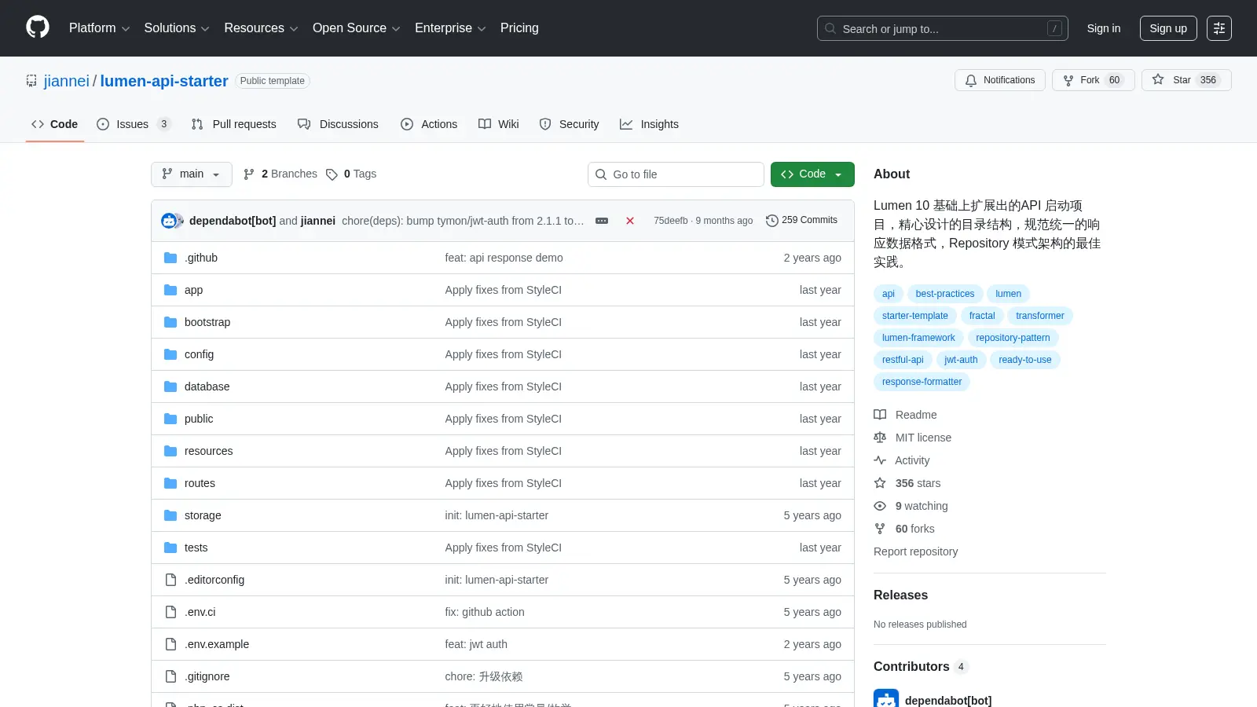
Task: Switch to the Security tab
Action: 570,124
